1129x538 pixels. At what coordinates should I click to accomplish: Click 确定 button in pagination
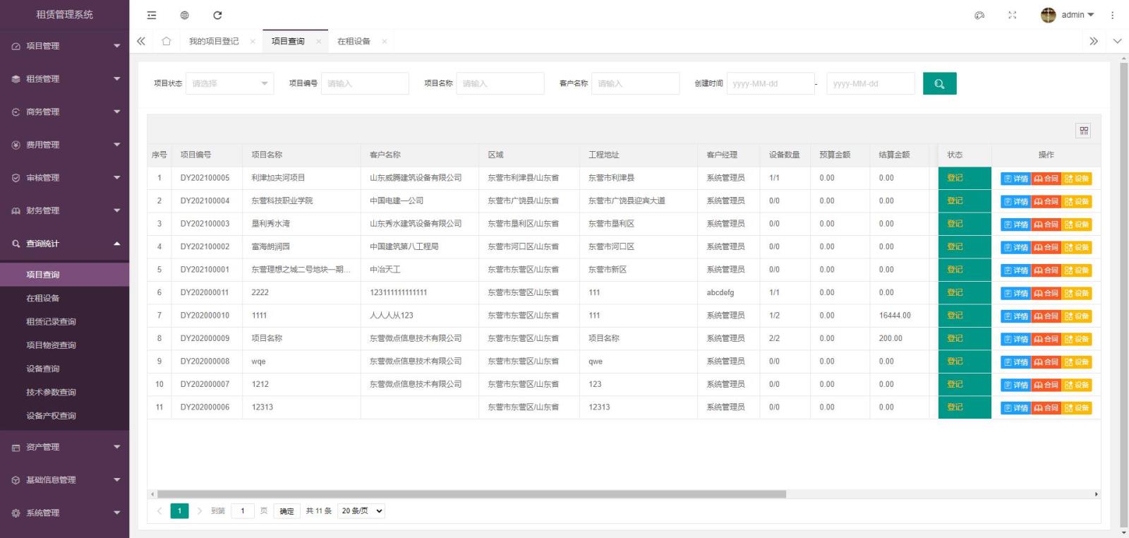click(286, 511)
